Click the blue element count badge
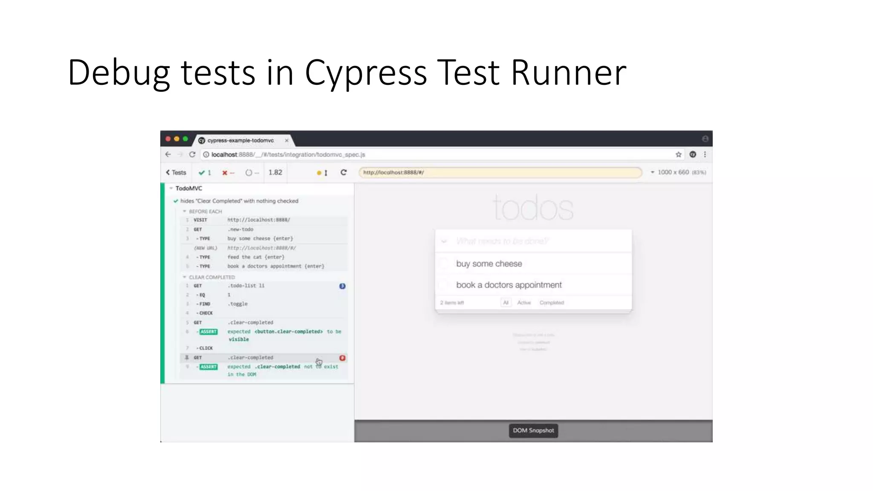Viewport: 873px width, 491px height. tap(342, 286)
